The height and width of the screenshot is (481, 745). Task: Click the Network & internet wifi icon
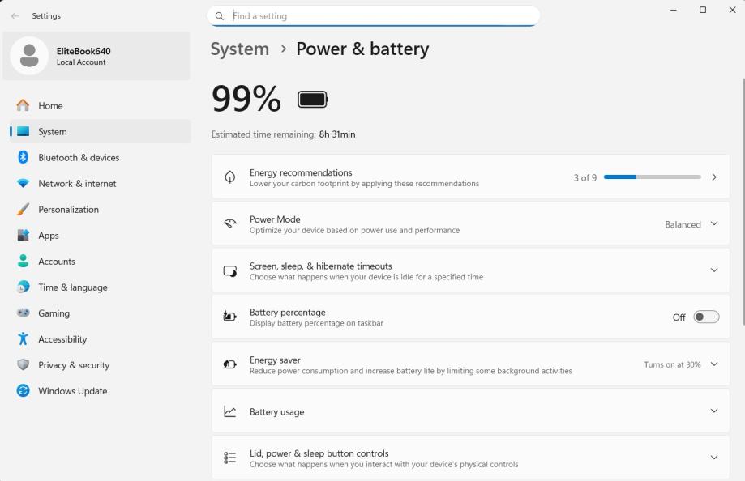[x=23, y=184]
